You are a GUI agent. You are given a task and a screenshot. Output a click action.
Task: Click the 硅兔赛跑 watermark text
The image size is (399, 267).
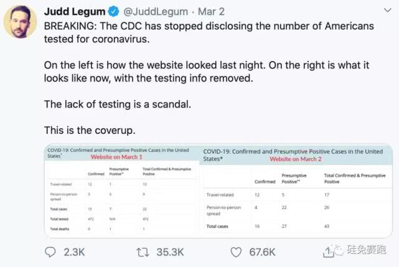point(368,251)
